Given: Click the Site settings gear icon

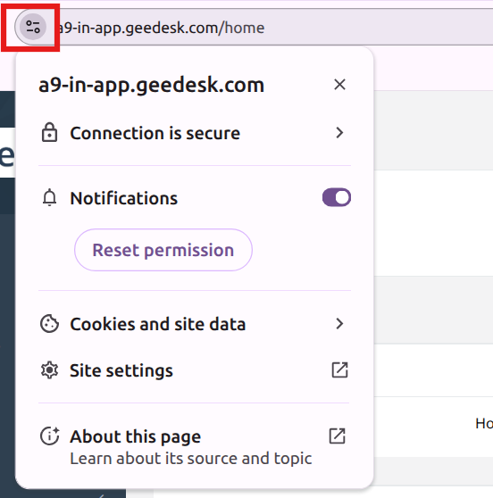Looking at the screenshot, I should pyautogui.click(x=50, y=370).
